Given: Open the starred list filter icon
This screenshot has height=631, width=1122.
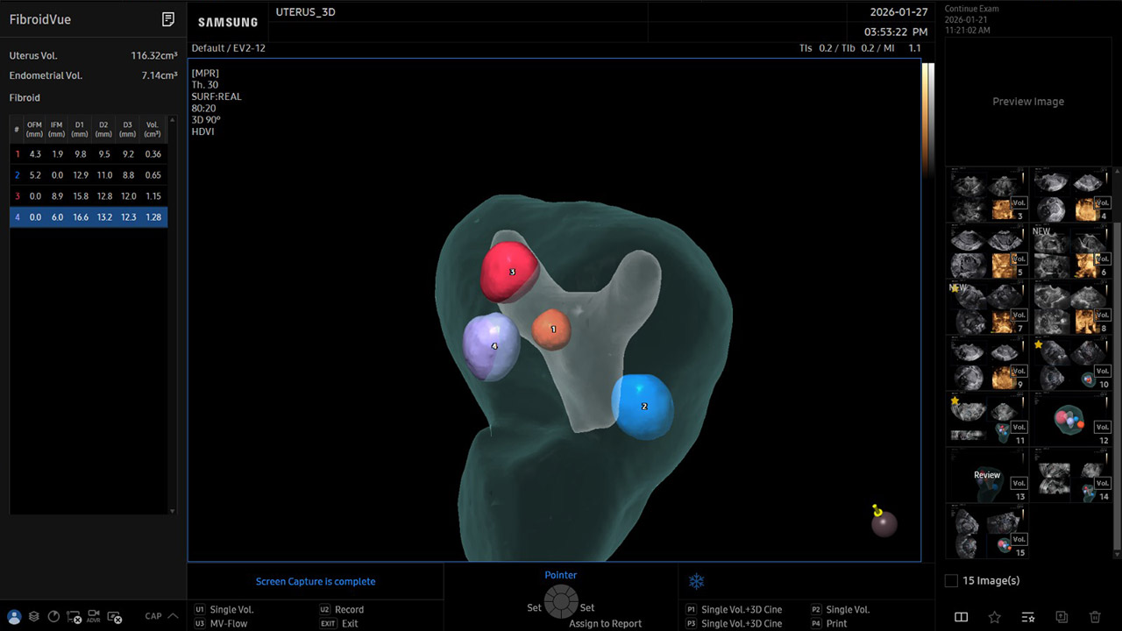Looking at the screenshot, I should click(x=1028, y=617).
